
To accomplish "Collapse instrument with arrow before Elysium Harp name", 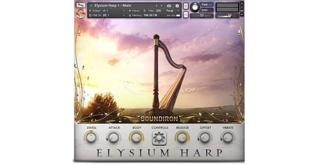I will (91, 6).
